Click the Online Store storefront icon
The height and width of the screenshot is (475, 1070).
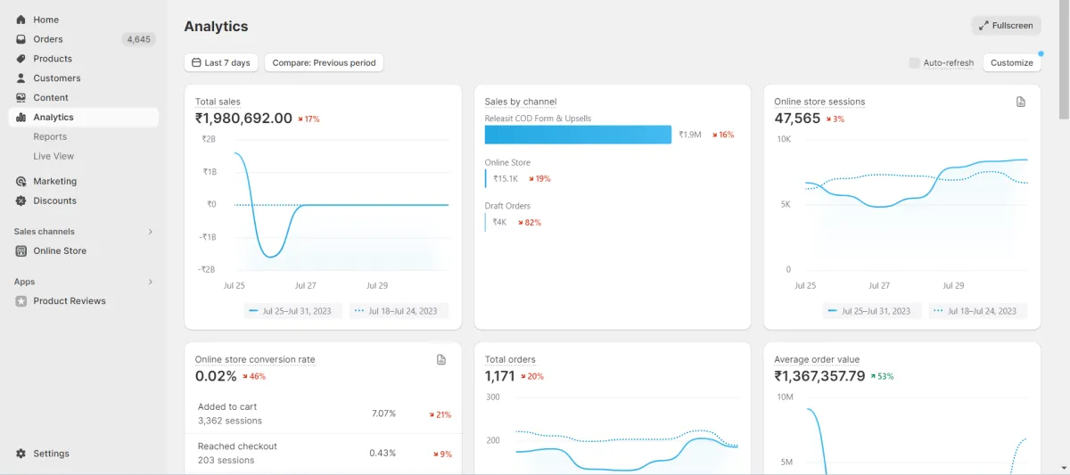21,251
